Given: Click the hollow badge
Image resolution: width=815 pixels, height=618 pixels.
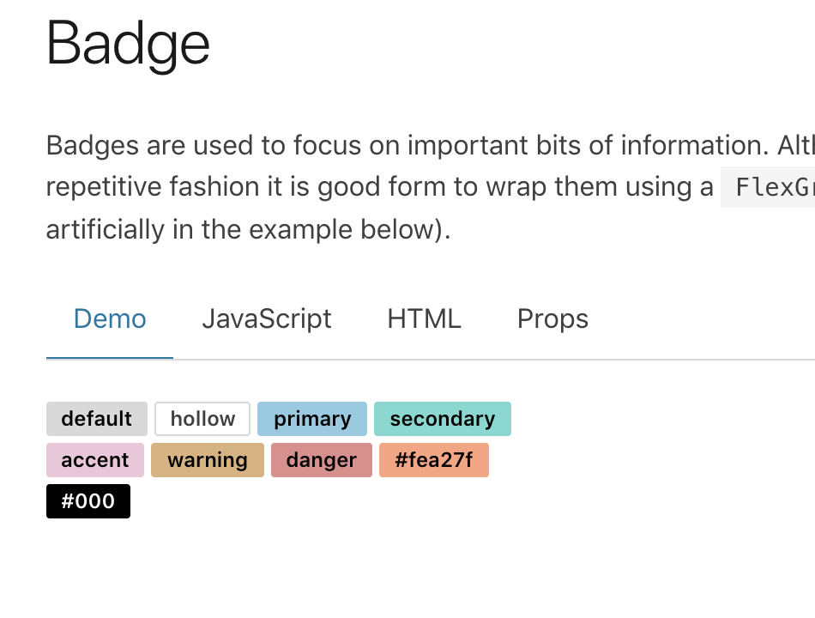Looking at the screenshot, I should point(202,419).
